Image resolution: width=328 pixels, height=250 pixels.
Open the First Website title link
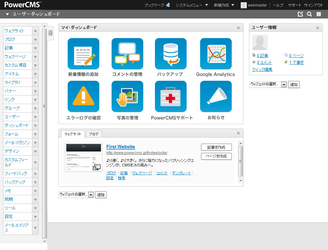click(x=121, y=147)
